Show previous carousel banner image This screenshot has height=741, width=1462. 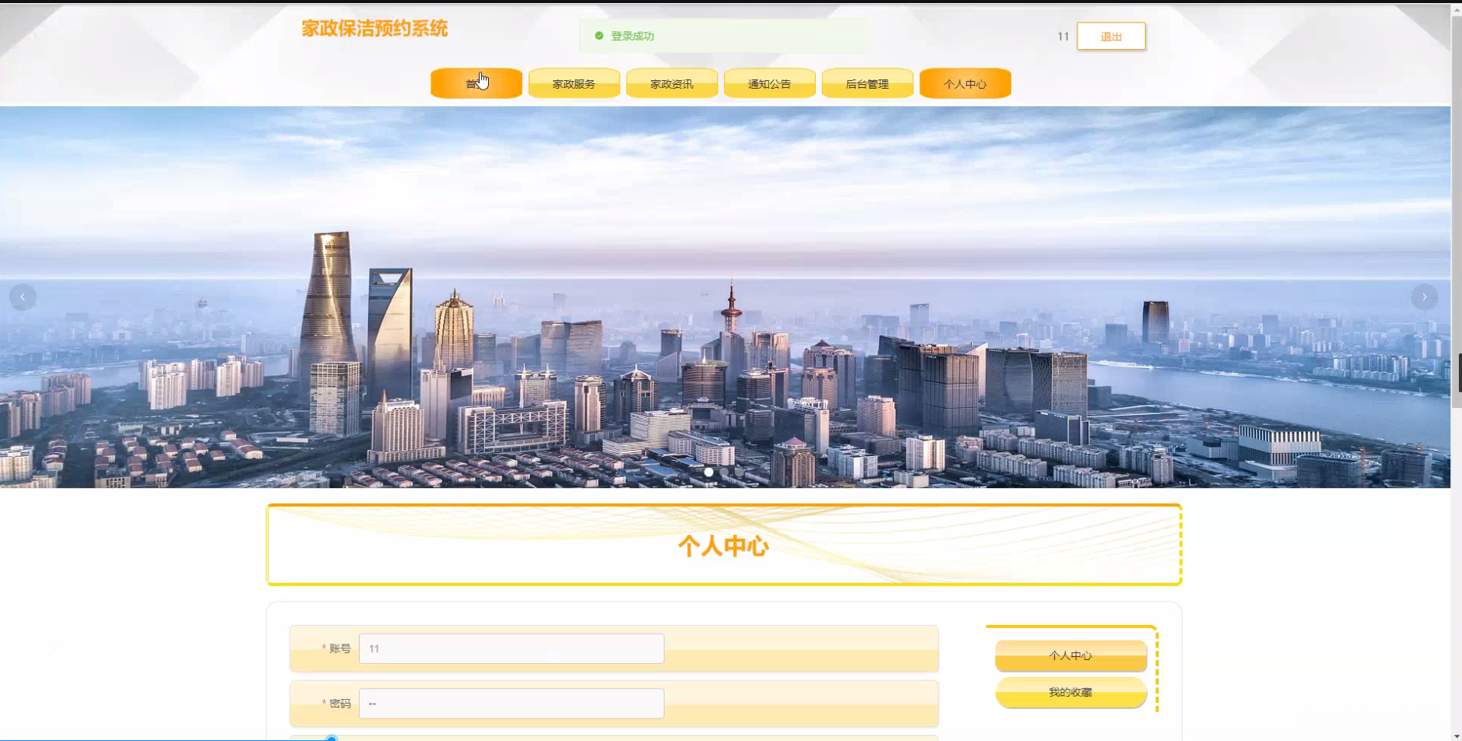[23, 297]
